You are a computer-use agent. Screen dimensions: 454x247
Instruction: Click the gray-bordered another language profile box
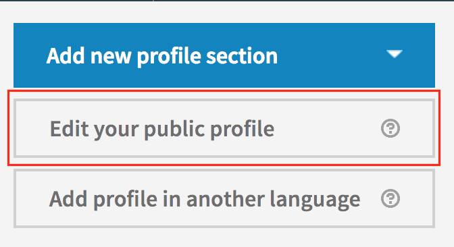coord(224,198)
